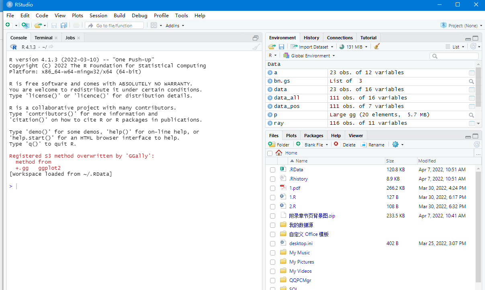The width and height of the screenshot is (485, 290).
Task: Load workspace icon in Environment pane
Action: 272,47
